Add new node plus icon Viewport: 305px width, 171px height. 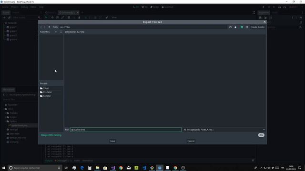click(4, 18)
